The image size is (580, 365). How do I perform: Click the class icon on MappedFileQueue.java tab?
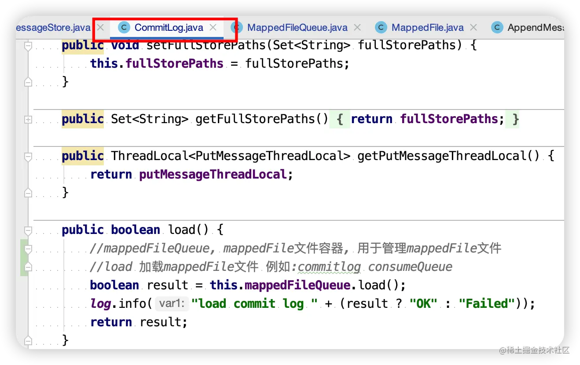pyautogui.click(x=236, y=28)
